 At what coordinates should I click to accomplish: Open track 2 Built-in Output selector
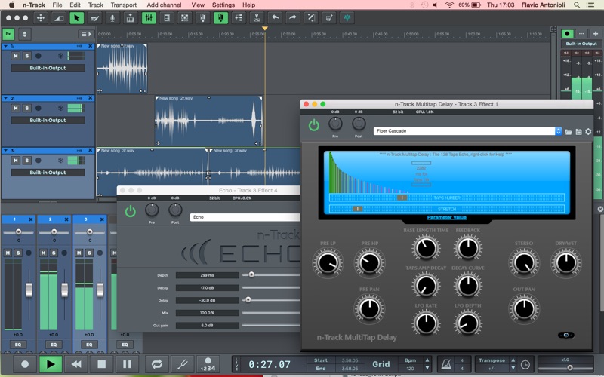tap(48, 120)
